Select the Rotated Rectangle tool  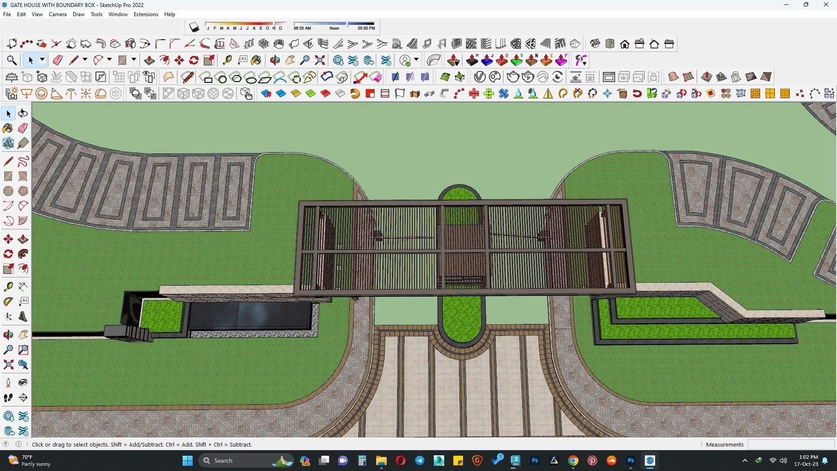[x=23, y=176]
